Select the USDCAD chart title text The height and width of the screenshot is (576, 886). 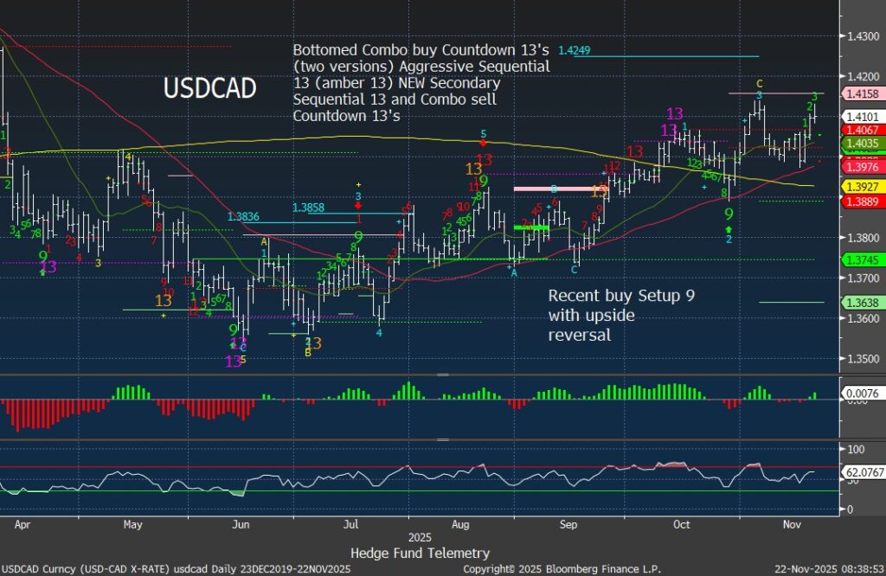(x=209, y=87)
